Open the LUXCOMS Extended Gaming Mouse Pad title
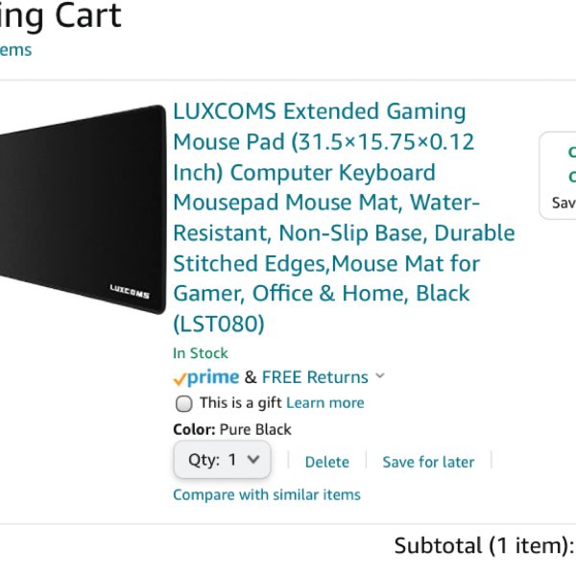Screen dimensions: 576x576 [x=344, y=218]
